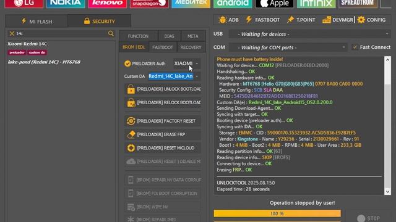This screenshot has width=396, height=222.
Task: Click the FASTBOOT lightning icon
Action: [249, 20]
